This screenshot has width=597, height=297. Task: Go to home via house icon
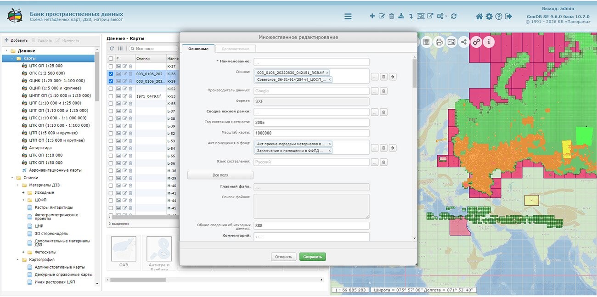(x=479, y=17)
